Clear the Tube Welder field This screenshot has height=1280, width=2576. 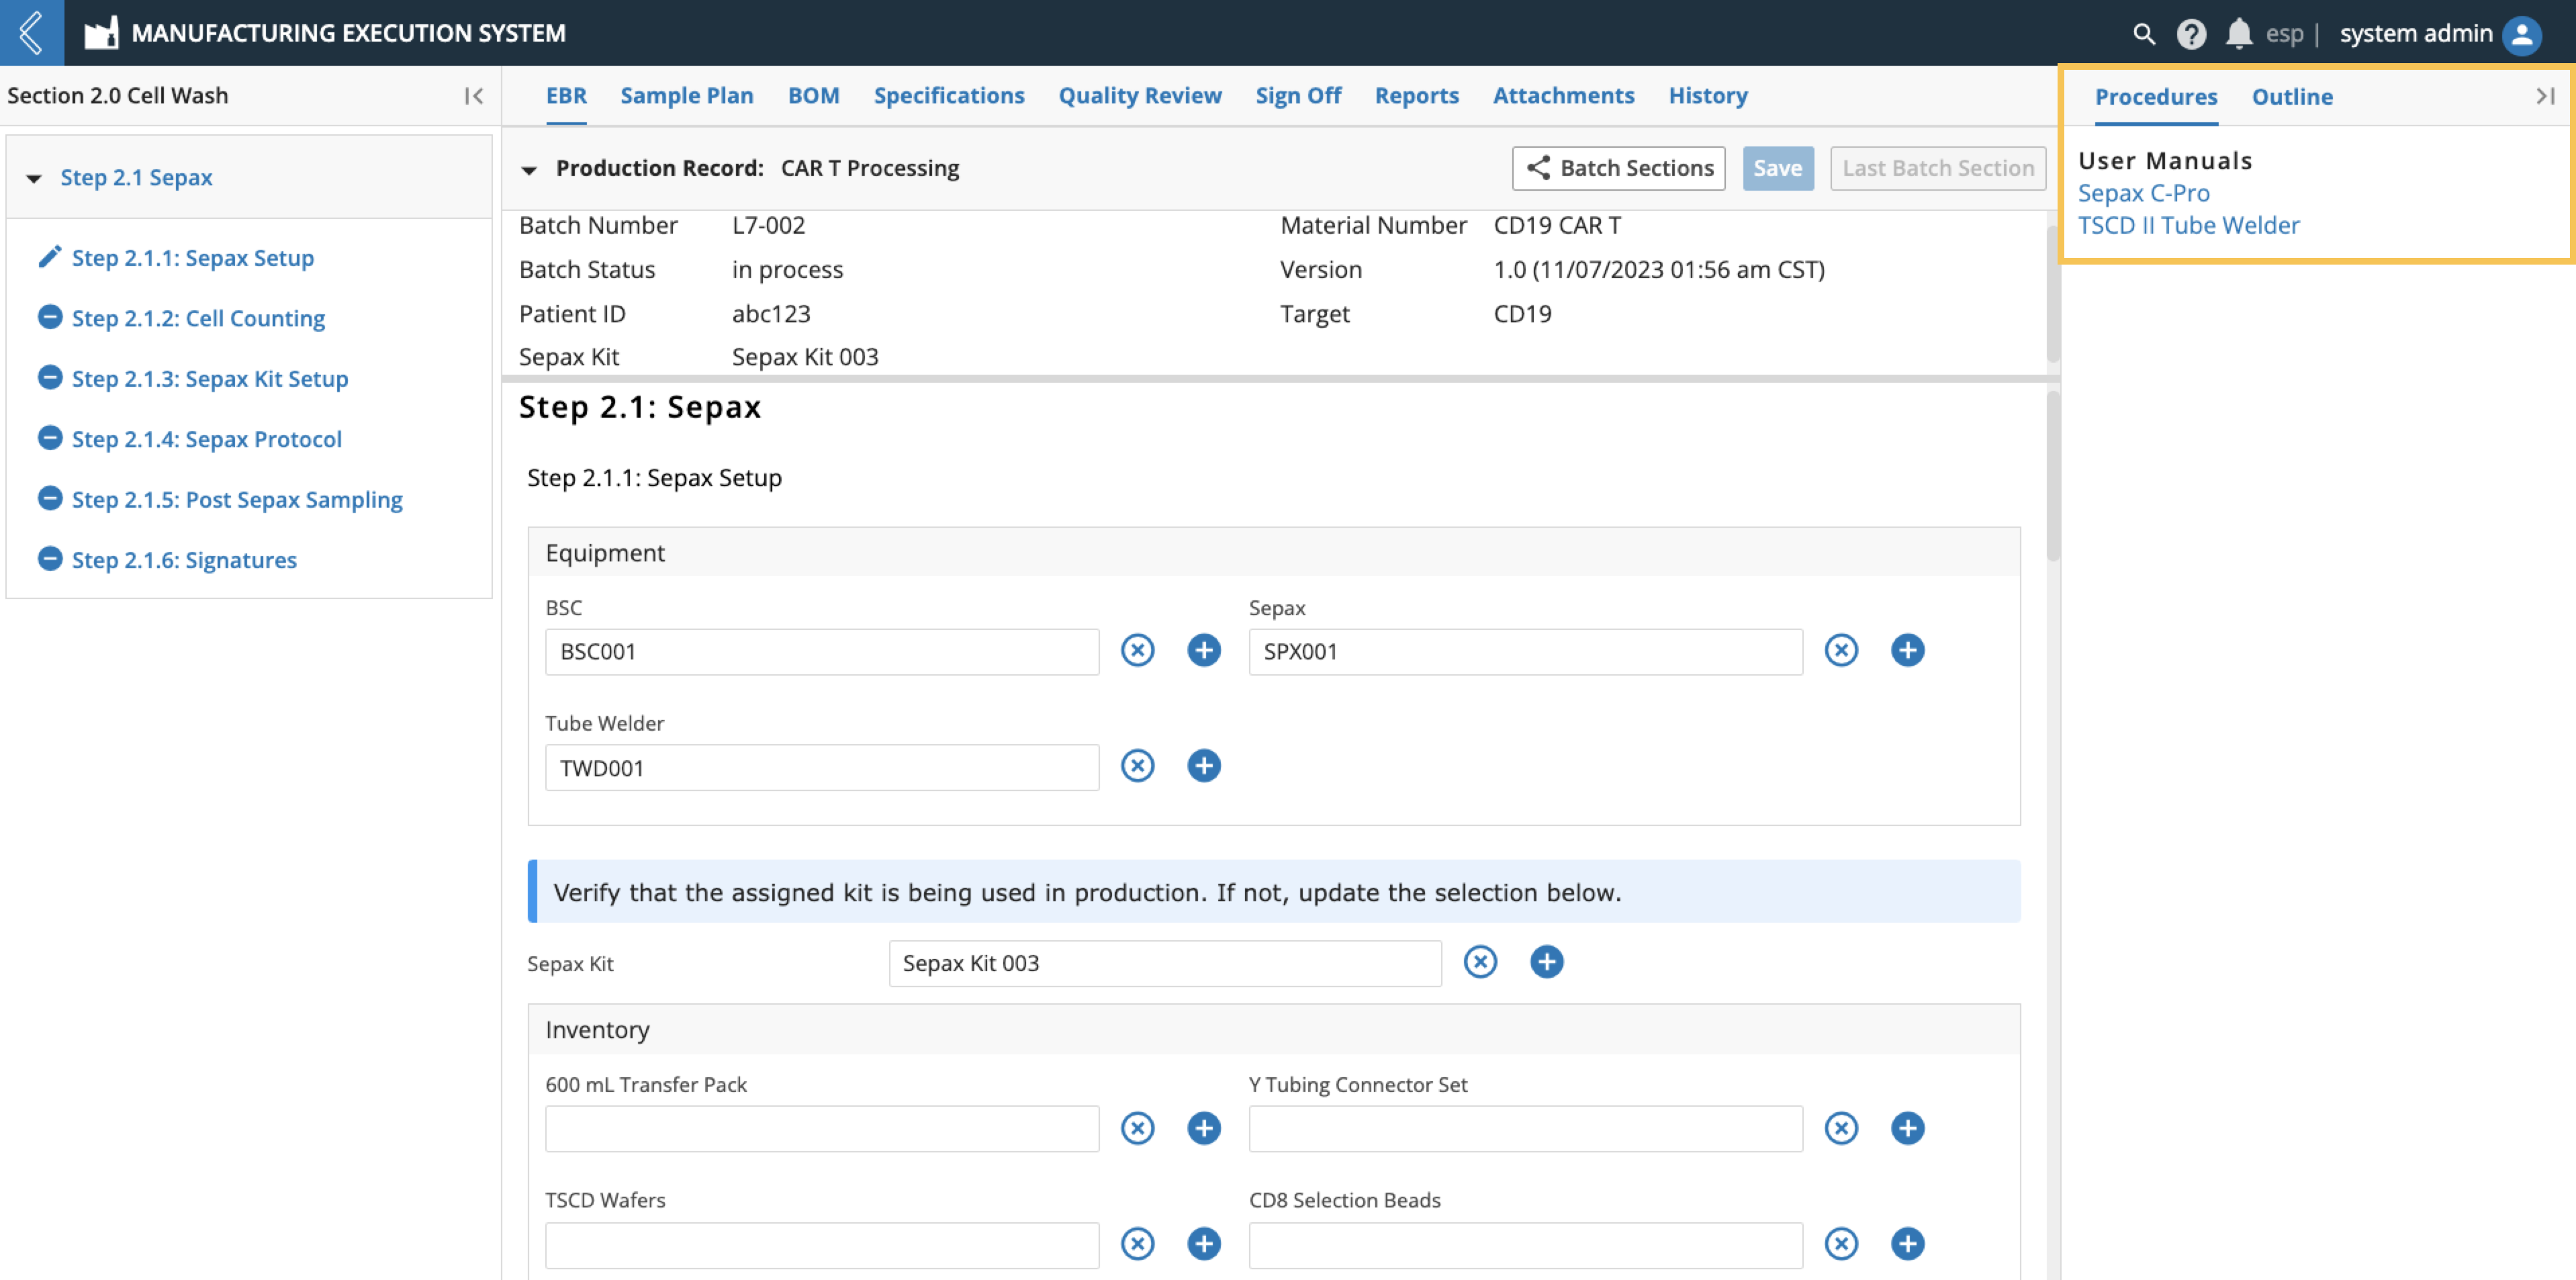pos(1137,766)
